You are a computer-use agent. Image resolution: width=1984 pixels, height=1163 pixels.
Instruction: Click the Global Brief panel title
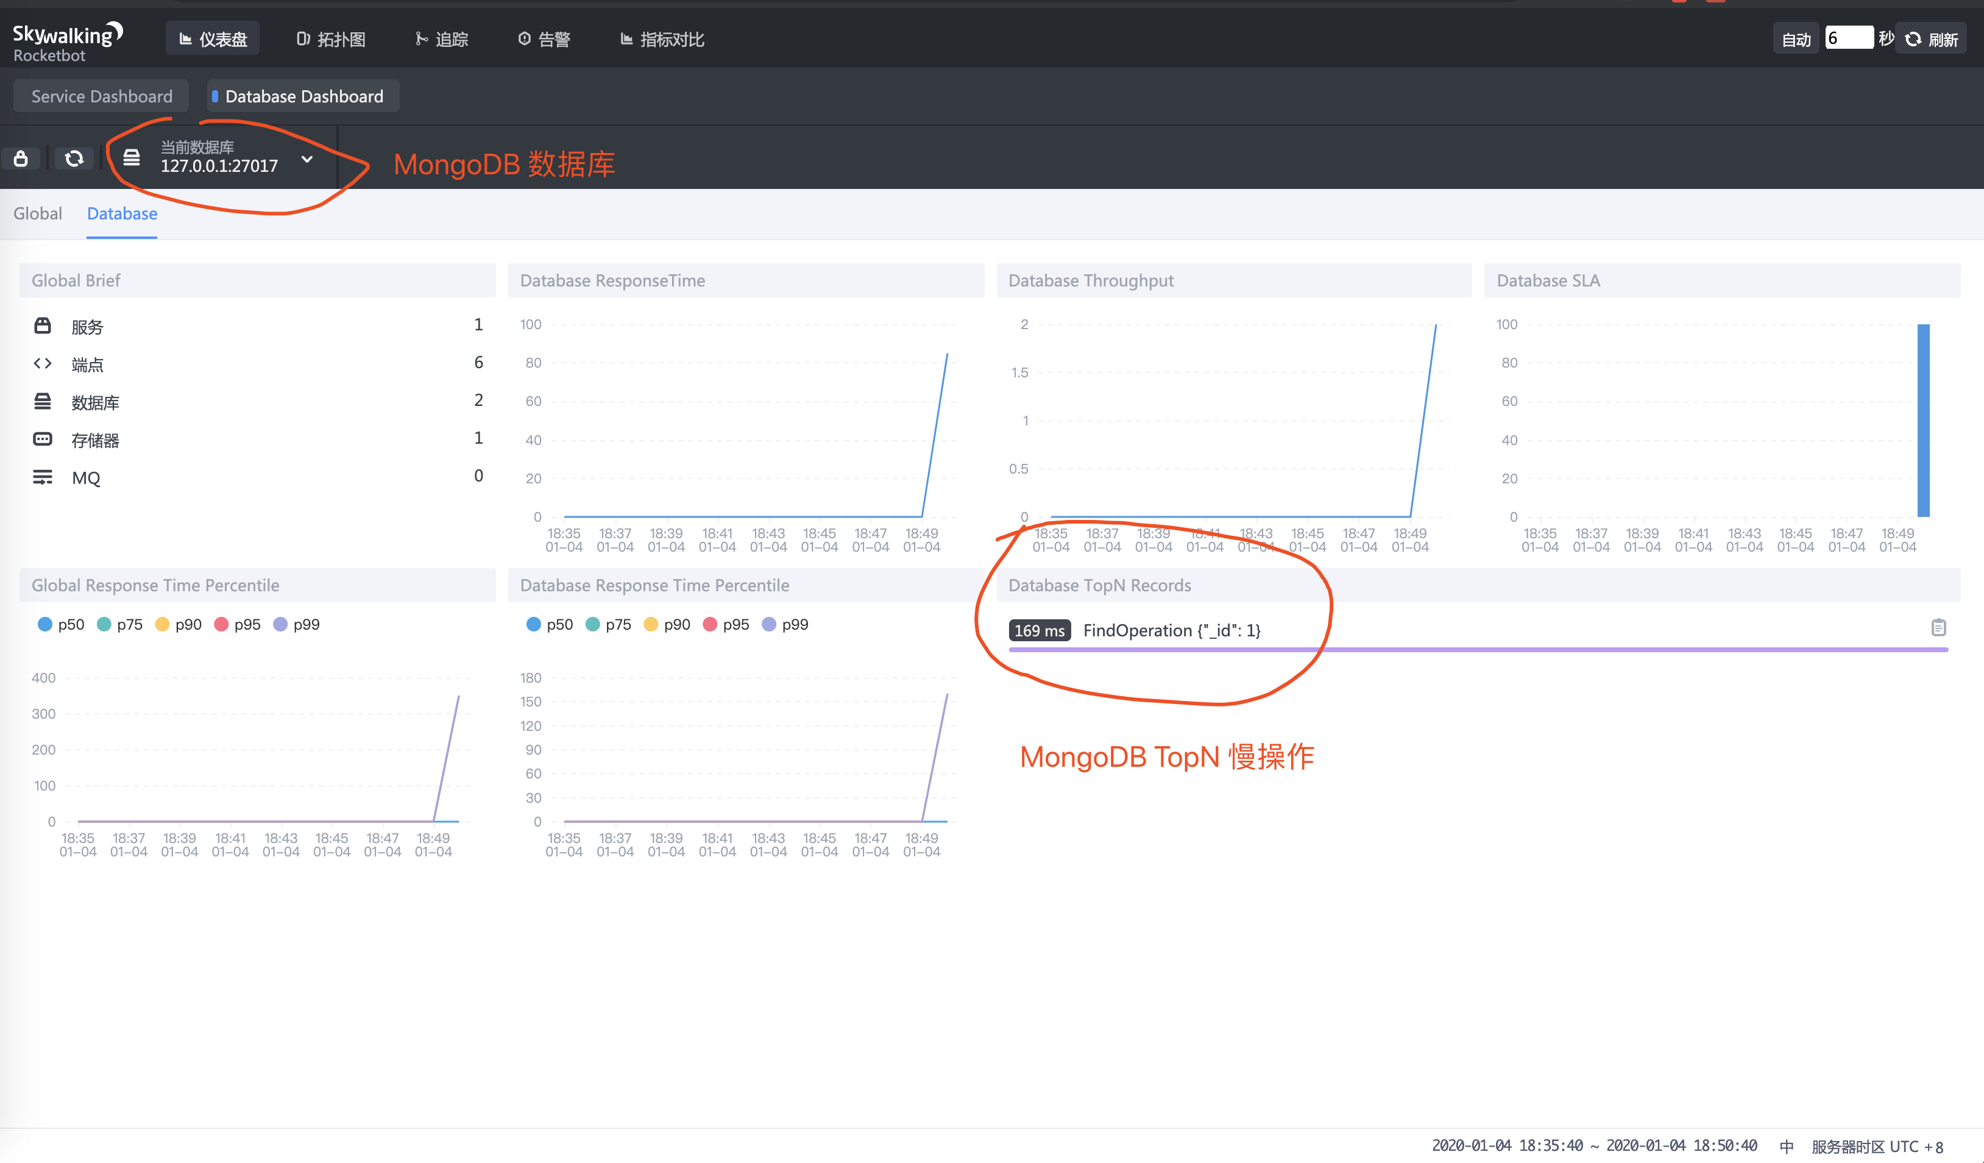[x=76, y=280]
